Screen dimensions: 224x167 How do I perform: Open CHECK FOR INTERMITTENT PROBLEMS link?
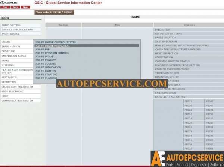(x=189, y=49)
